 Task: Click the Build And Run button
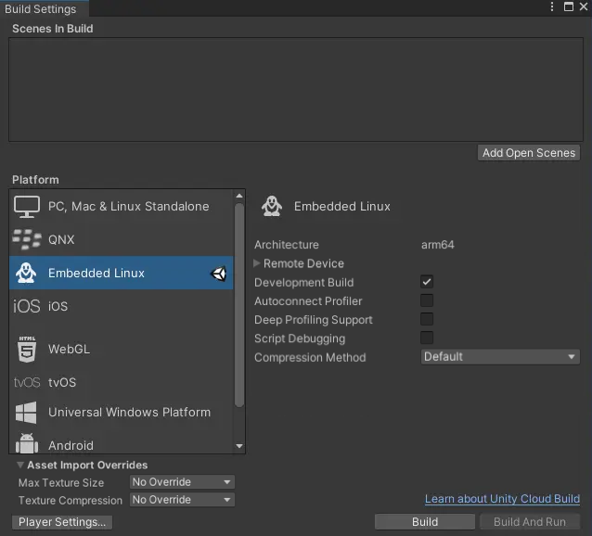(x=530, y=522)
